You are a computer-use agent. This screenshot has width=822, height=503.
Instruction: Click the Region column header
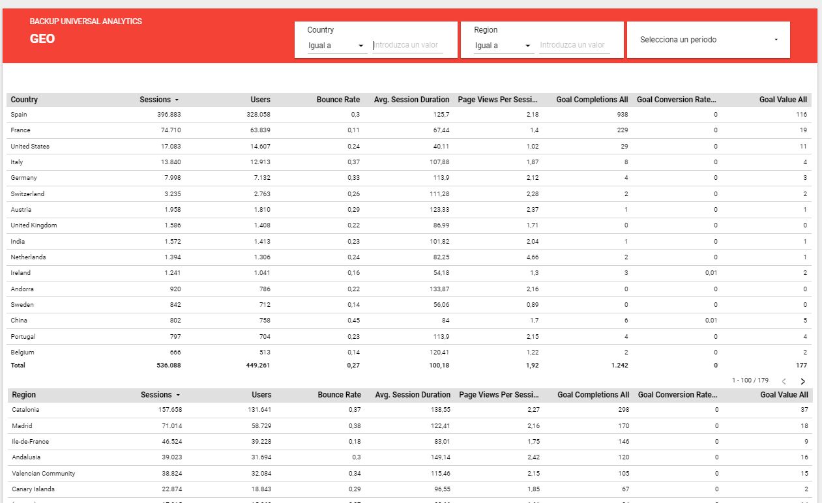[x=24, y=395]
